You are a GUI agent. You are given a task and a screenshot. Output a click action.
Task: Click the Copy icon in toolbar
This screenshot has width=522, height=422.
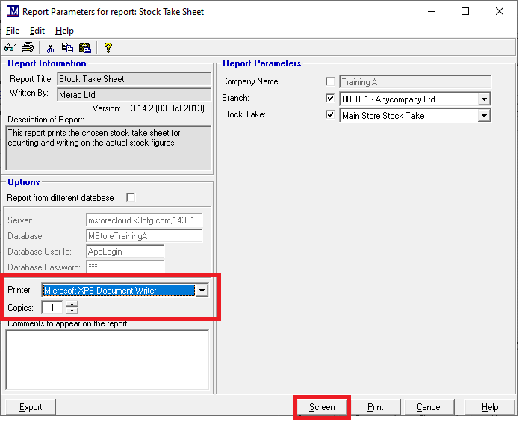[x=67, y=48]
